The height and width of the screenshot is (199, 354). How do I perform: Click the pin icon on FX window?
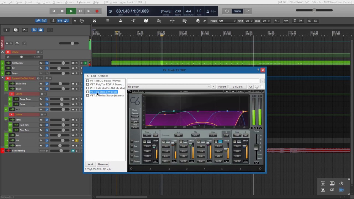pos(258,70)
